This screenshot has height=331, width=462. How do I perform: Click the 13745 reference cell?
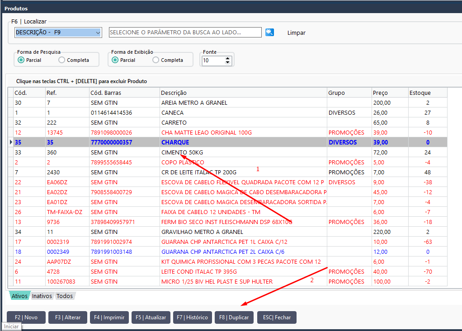tap(67, 133)
